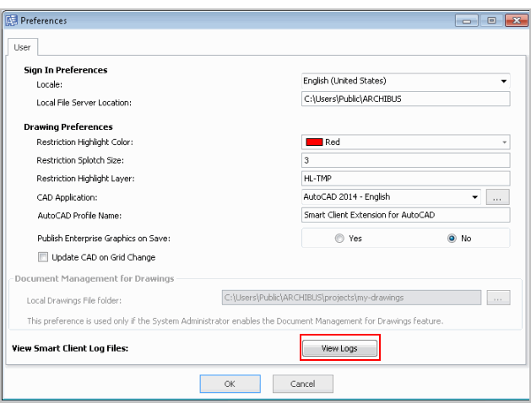The height and width of the screenshot is (403, 531).
Task: Select No for Publish Enterprise Graphics
Action: (x=452, y=239)
